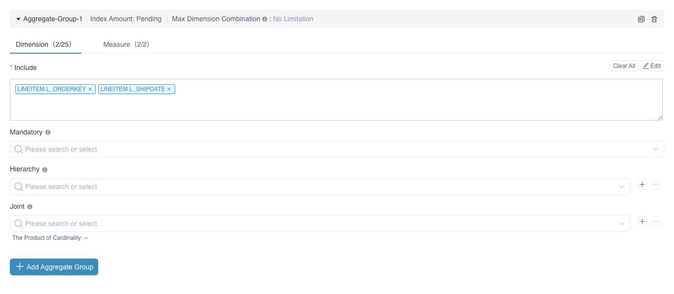Viewport: 674px width, 294px height.
Task: Click the copy aggregate group icon
Action: (641, 19)
